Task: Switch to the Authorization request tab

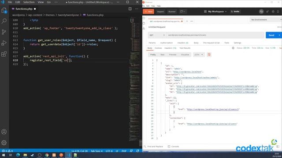Action: coord(167,43)
